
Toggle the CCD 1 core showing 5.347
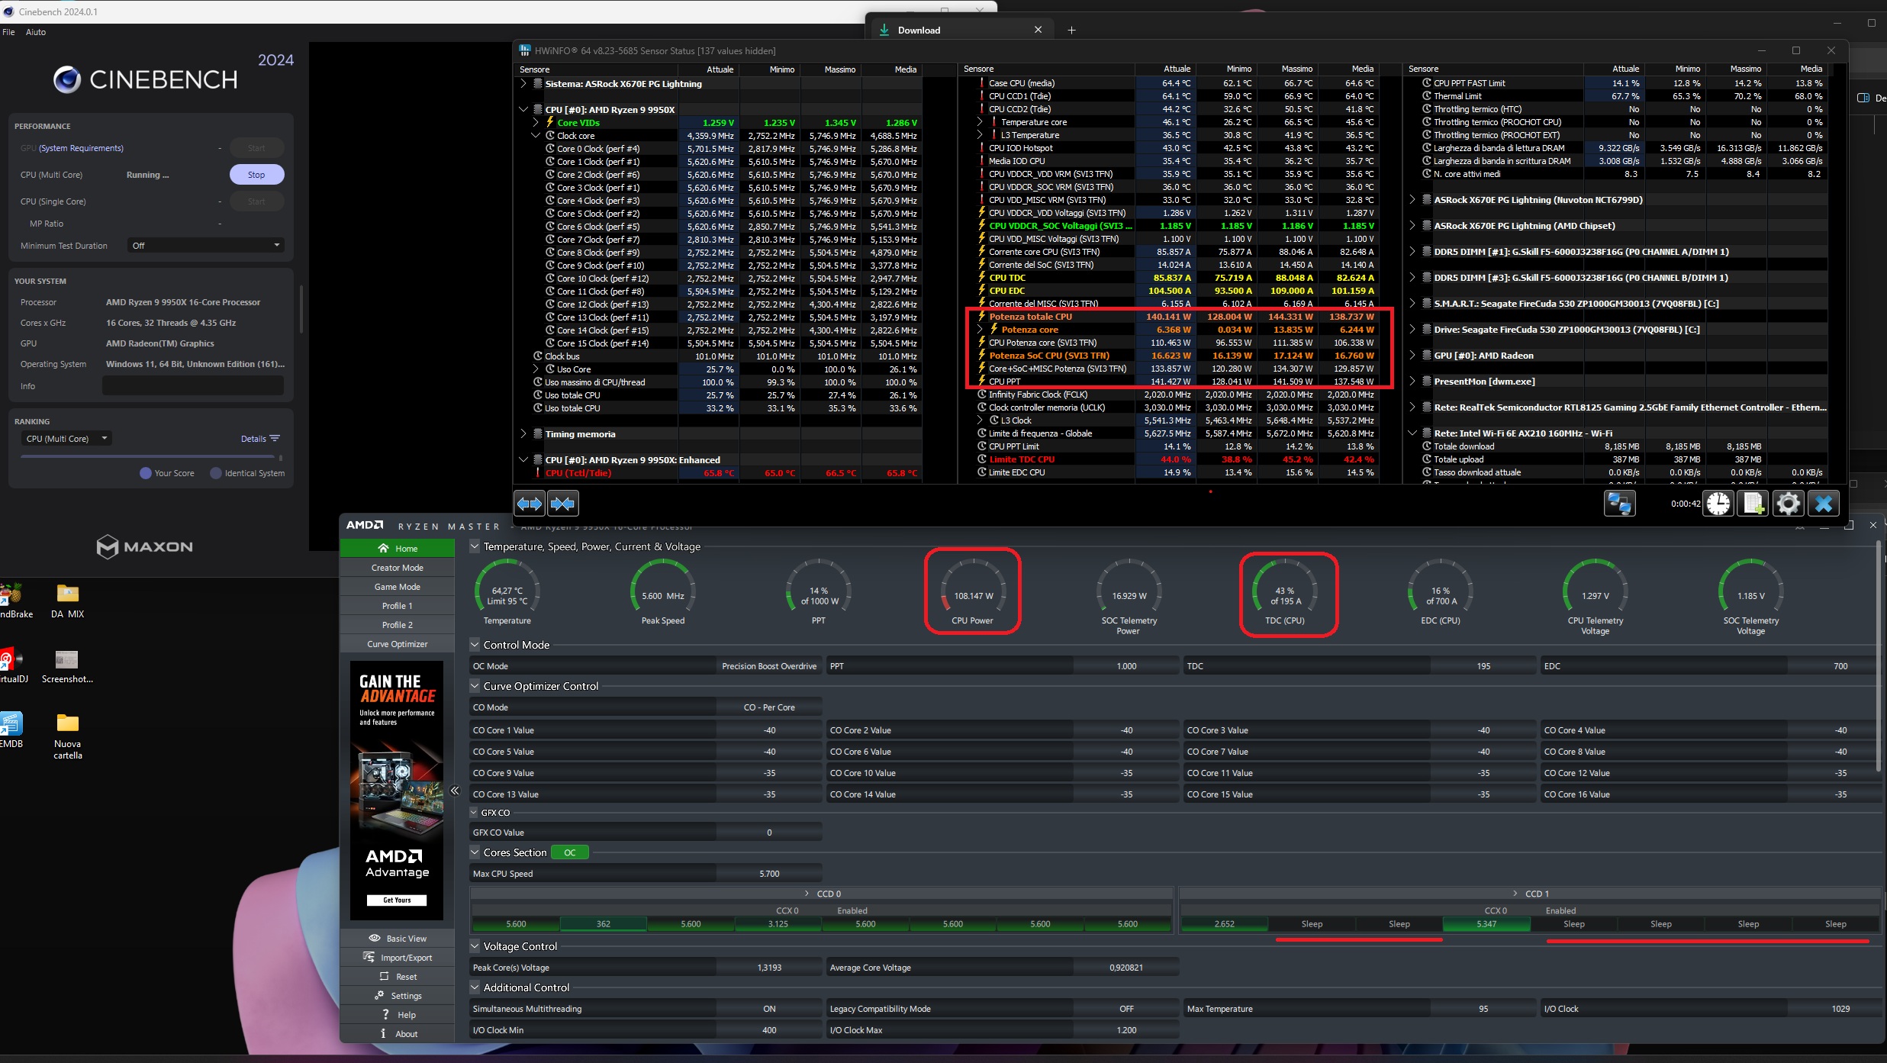pyautogui.click(x=1486, y=924)
